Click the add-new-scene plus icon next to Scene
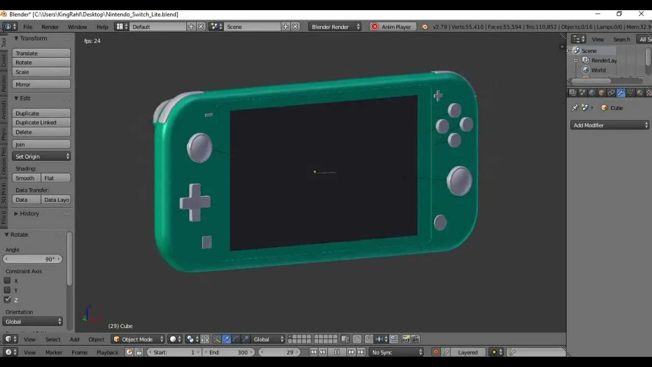Screen dimensions: 652x367 285,27
